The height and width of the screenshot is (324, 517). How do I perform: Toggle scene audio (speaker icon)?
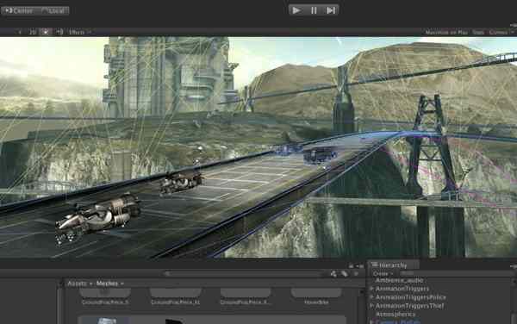59,32
